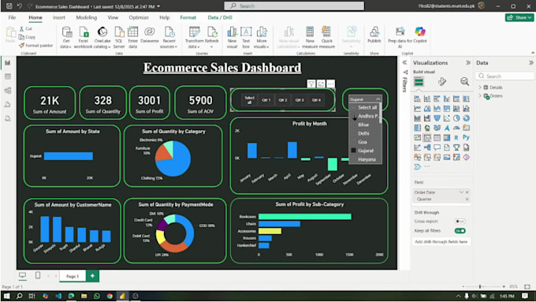Insert a New visual
This screenshot has width=536, height=302.
[232, 37]
